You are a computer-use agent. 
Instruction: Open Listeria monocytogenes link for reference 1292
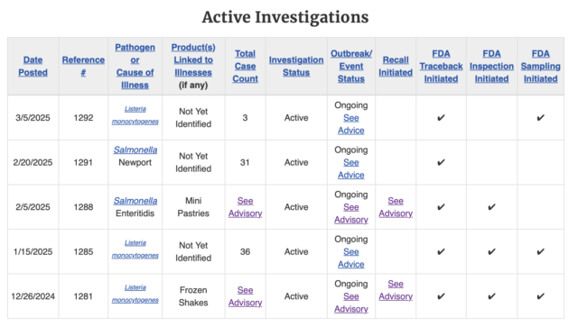click(135, 115)
